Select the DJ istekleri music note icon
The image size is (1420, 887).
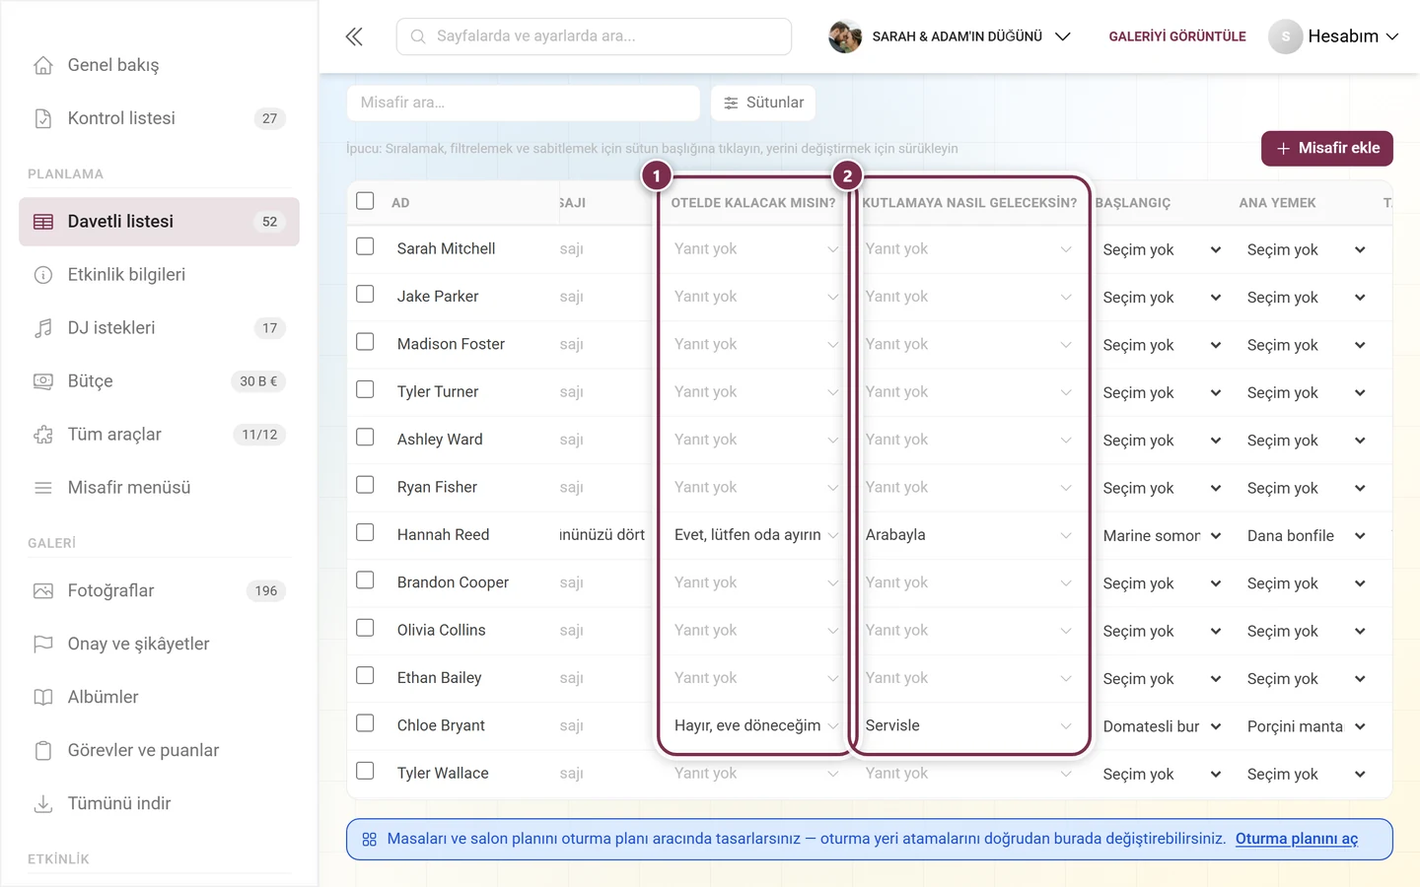(43, 328)
